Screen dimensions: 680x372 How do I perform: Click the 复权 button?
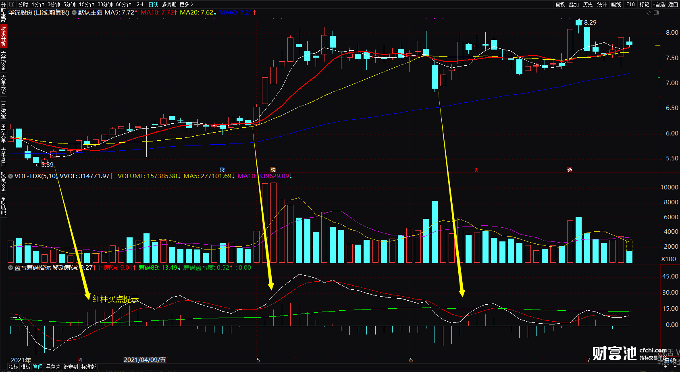point(560,4)
